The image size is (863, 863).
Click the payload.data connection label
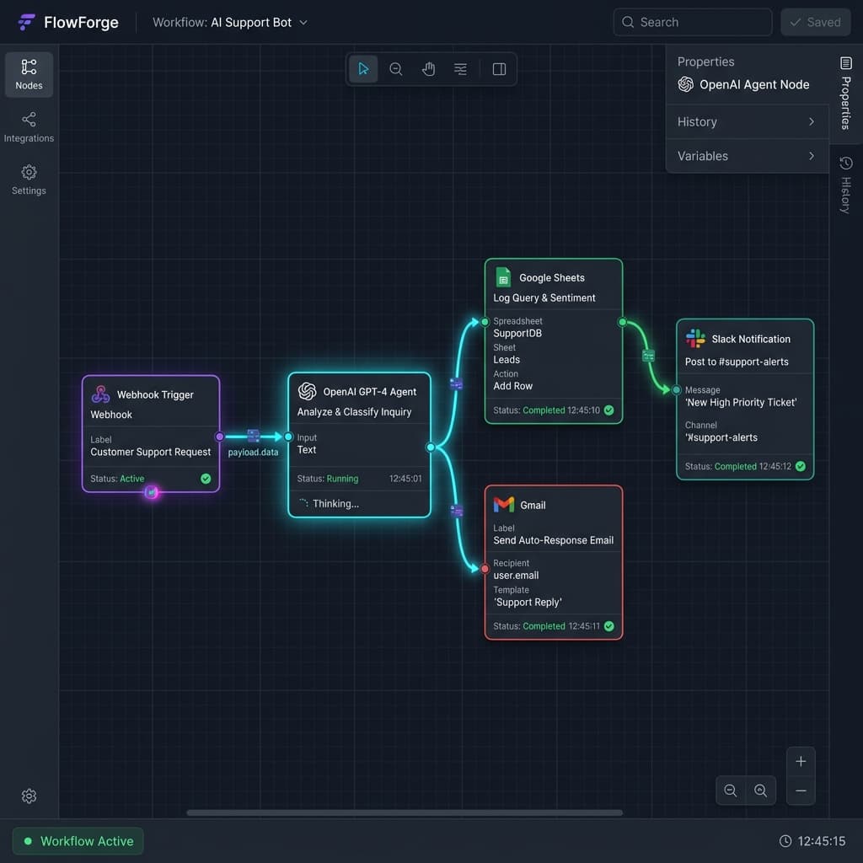point(253,452)
